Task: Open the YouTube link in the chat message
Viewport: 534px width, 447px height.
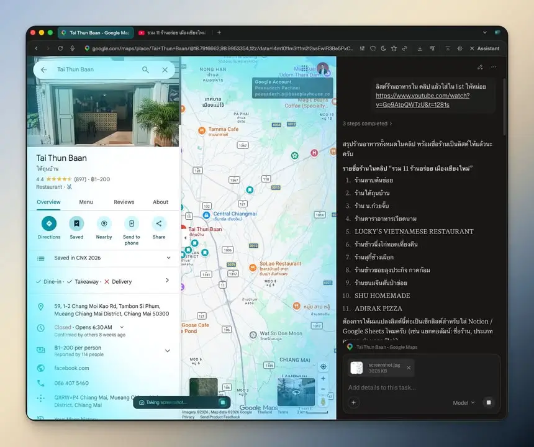Action: (x=422, y=100)
